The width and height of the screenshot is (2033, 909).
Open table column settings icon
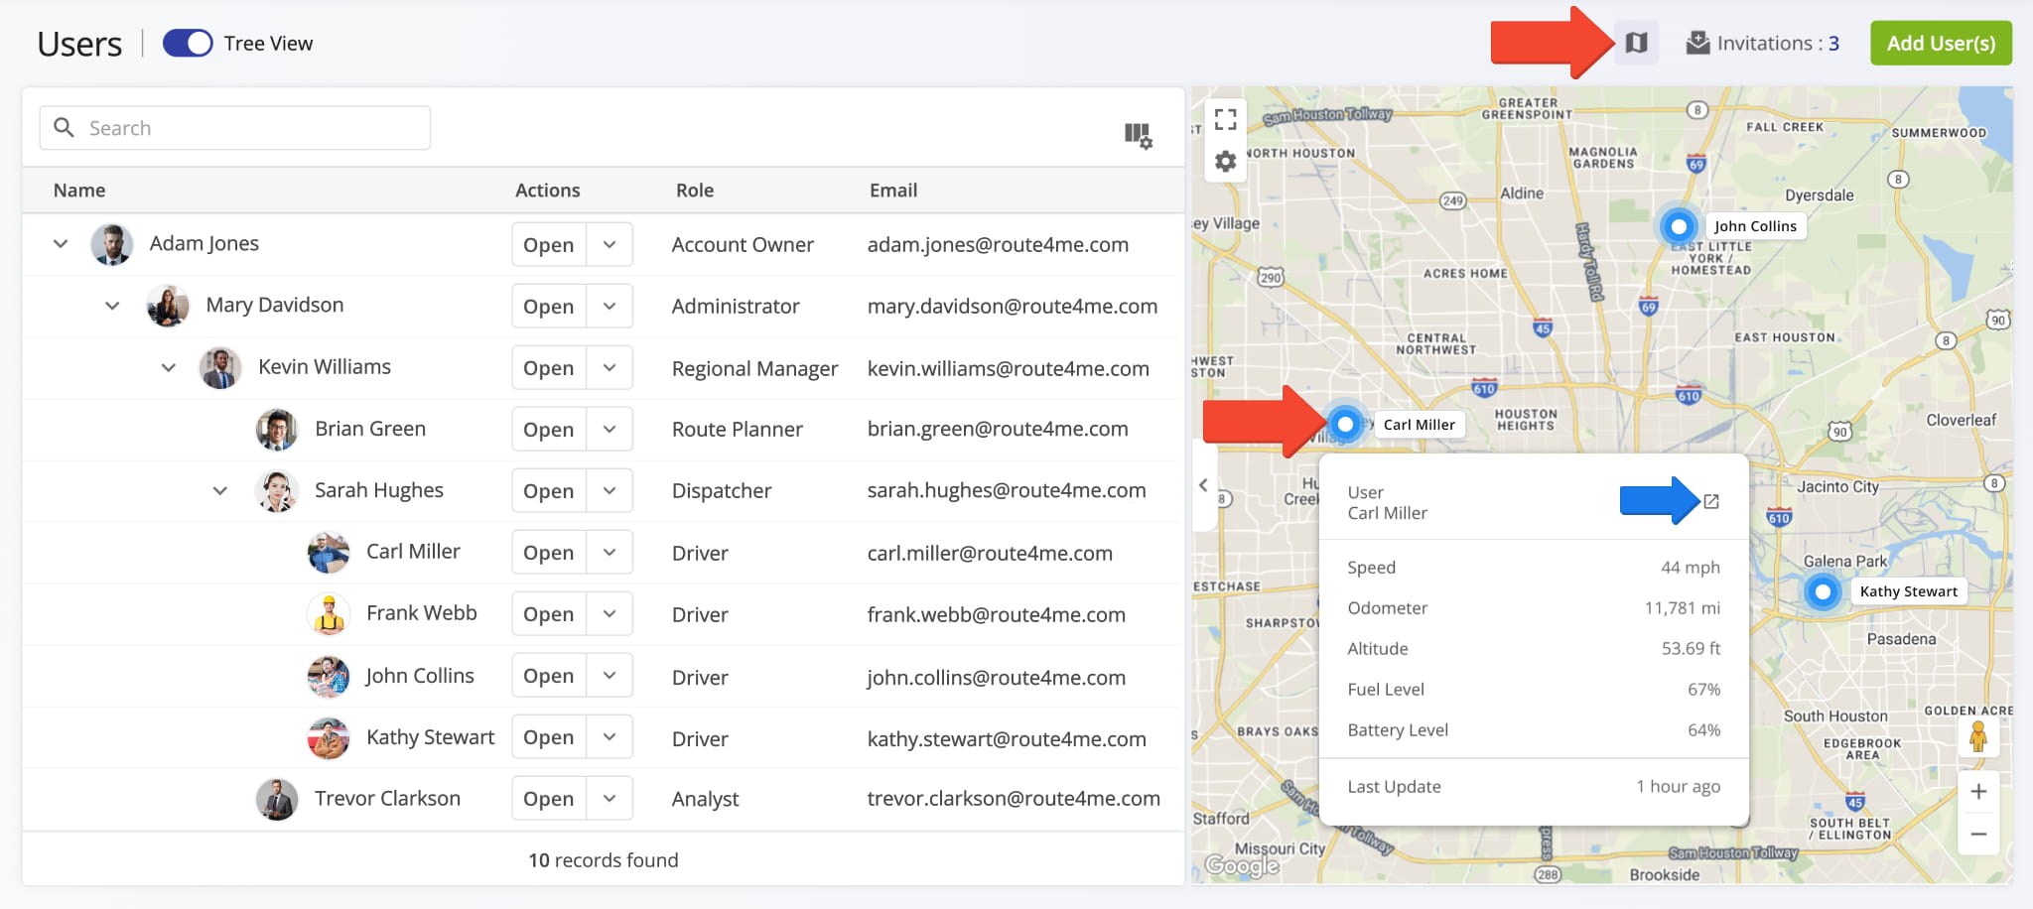[1138, 135]
